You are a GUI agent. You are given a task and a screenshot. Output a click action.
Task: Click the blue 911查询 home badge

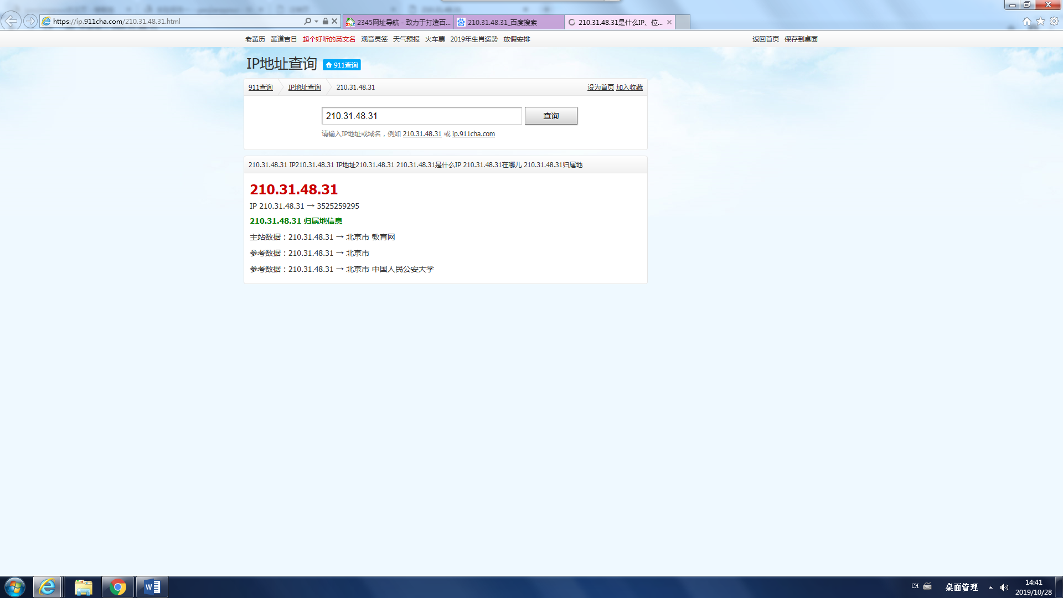[x=342, y=65]
